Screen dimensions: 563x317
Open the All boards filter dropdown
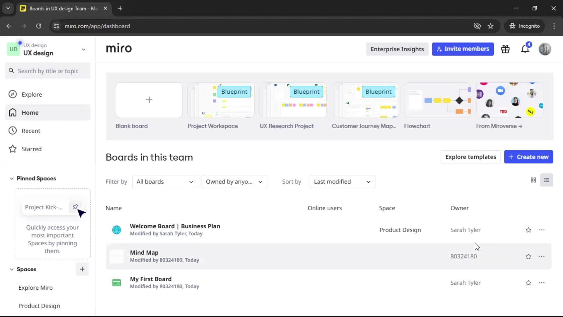coord(165,182)
